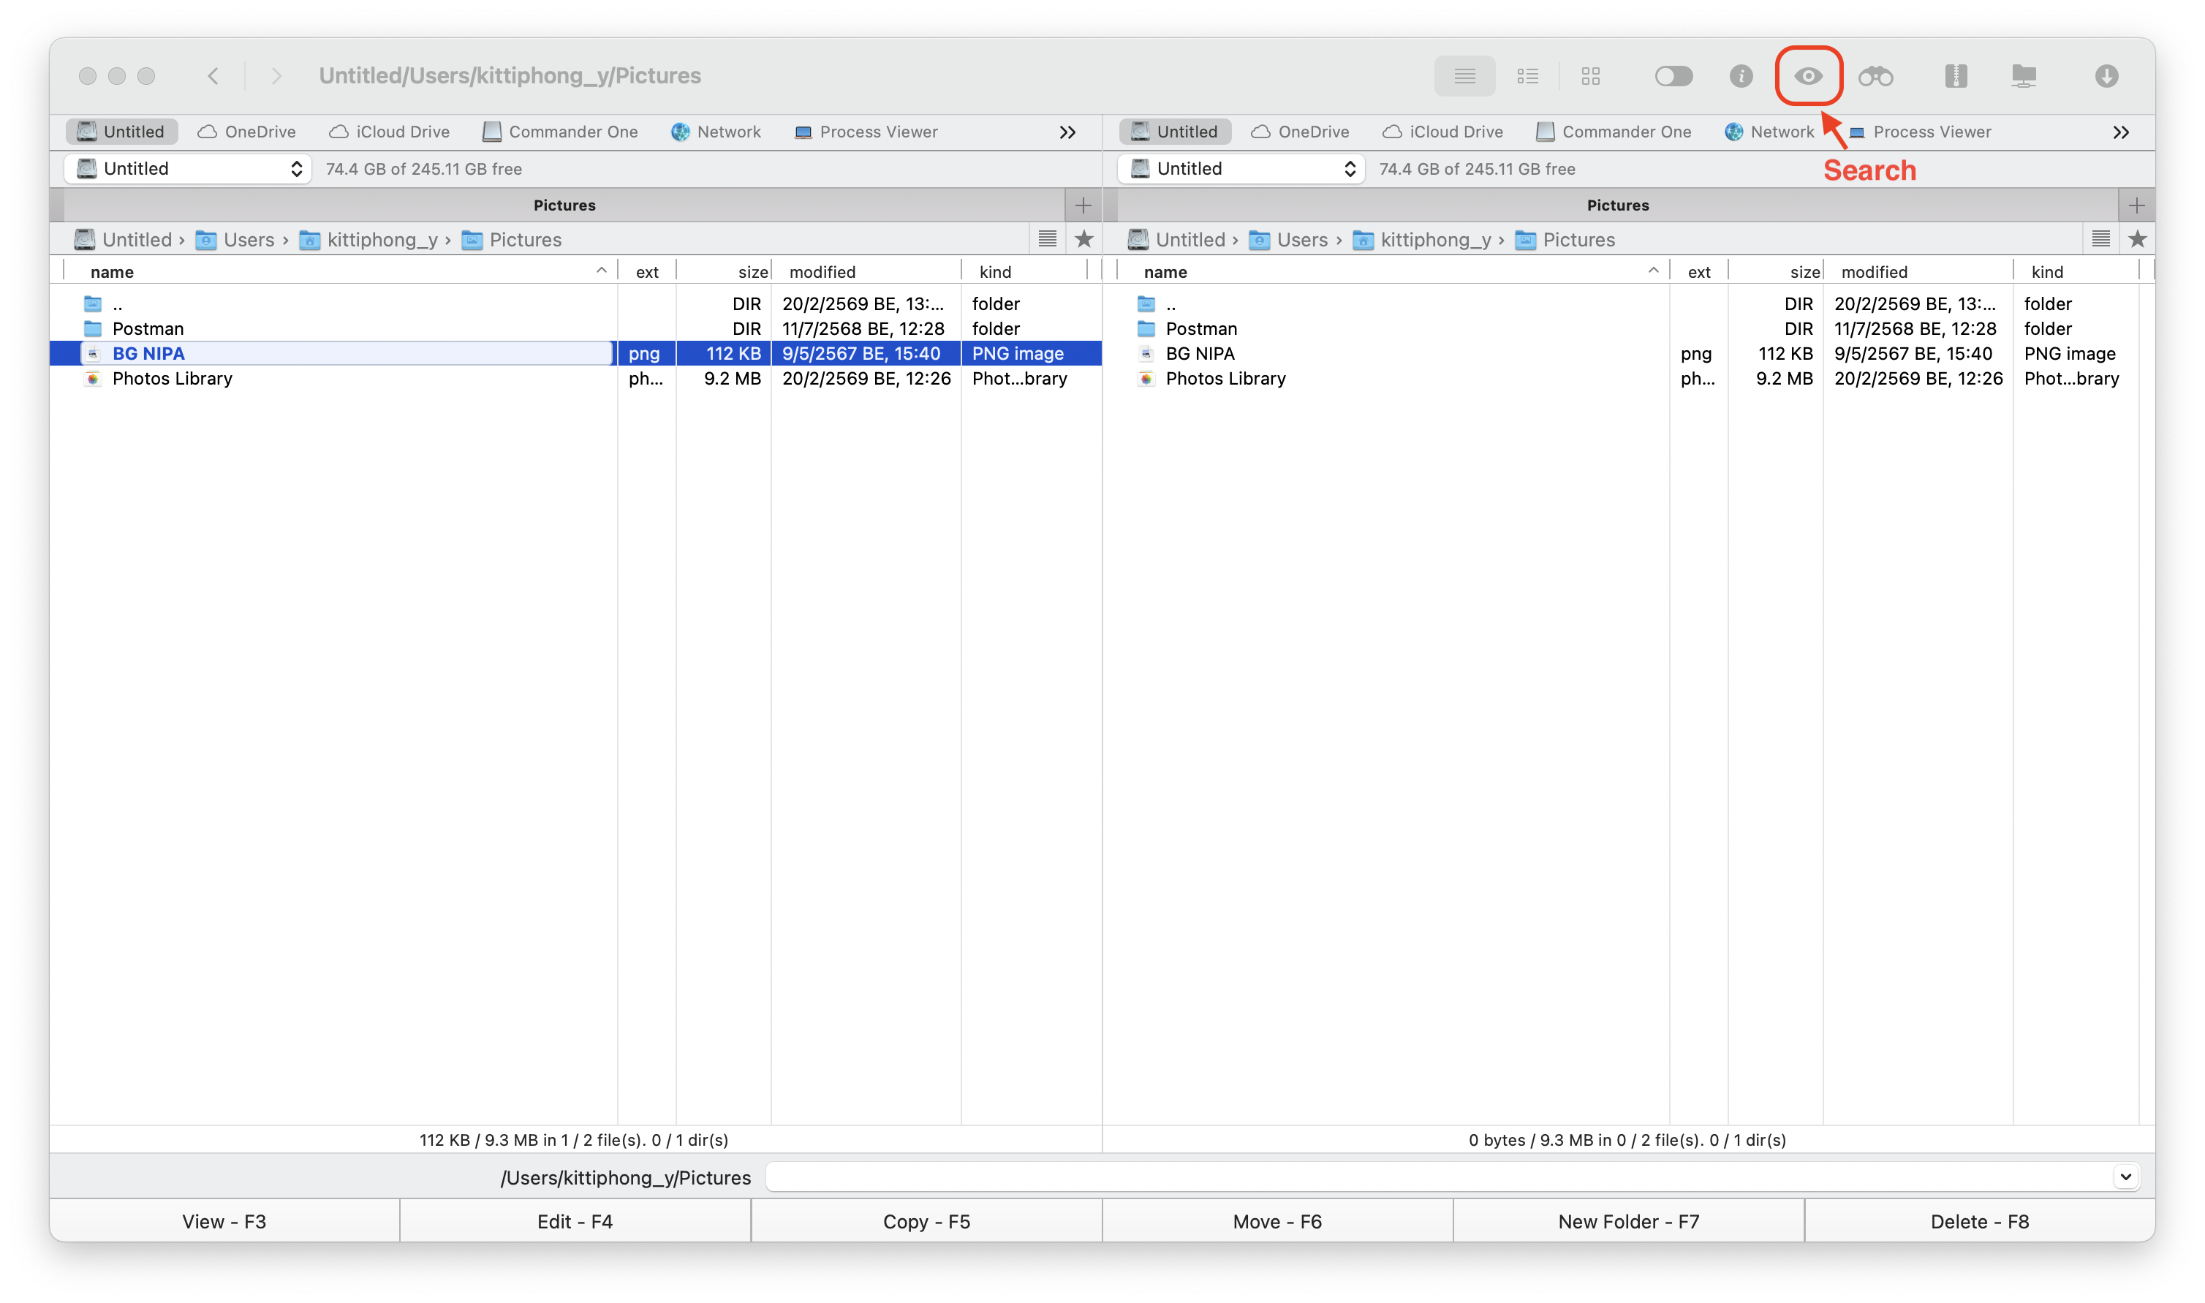
Task: Open Quick Look eye icon
Action: click(x=1807, y=76)
